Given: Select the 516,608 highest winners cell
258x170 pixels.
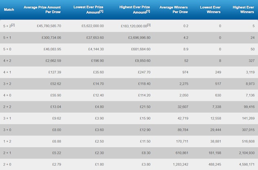Looking at the screenshot, I should (x=248, y=141).
